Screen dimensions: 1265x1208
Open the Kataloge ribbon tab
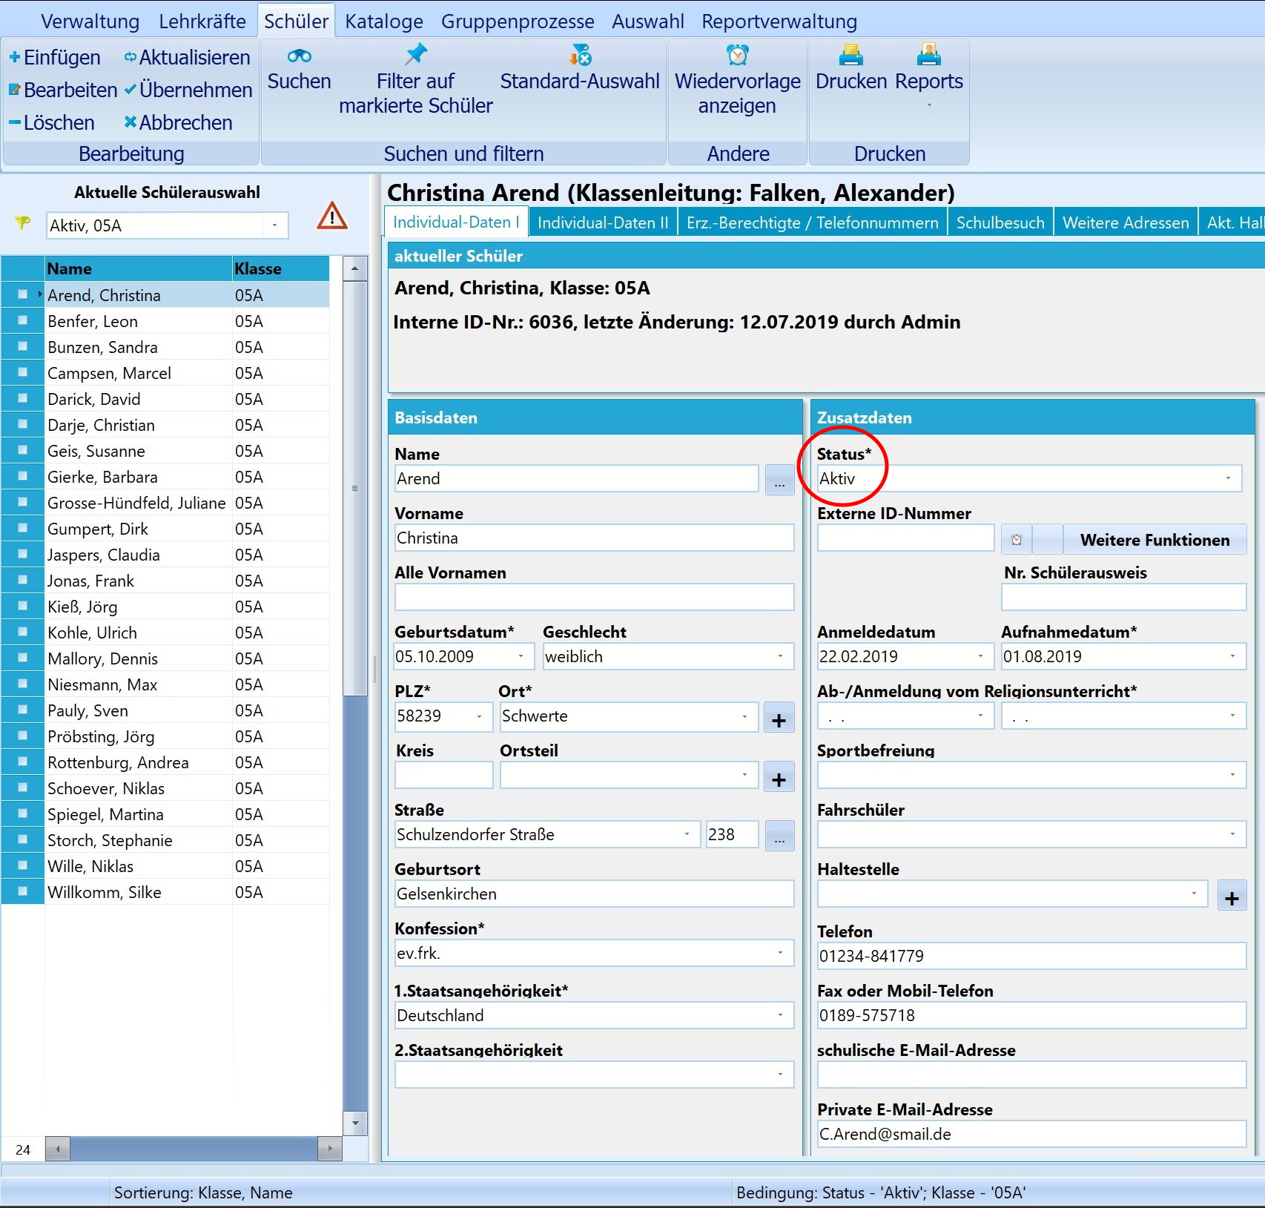(383, 22)
